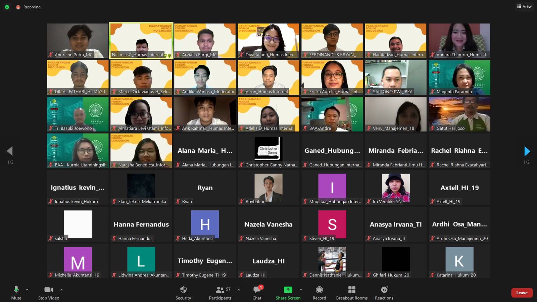Leave the meeting
This screenshot has width=537, height=302.
(522, 293)
